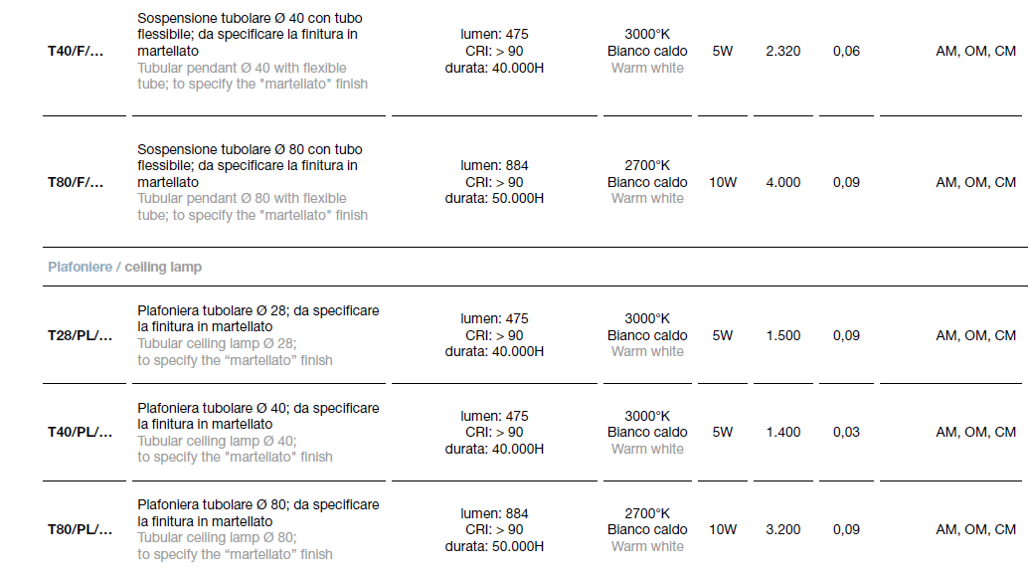Viewport: 1028px width, 574px height.
Task: Click the T28/PL/... product code
Action: pos(80,336)
